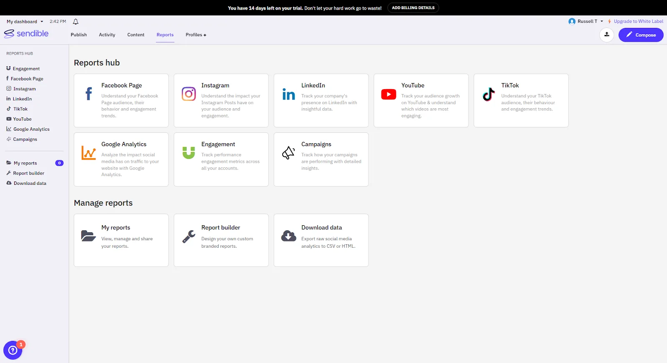
Task: Click Add Billing Details button
Action: point(413,8)
